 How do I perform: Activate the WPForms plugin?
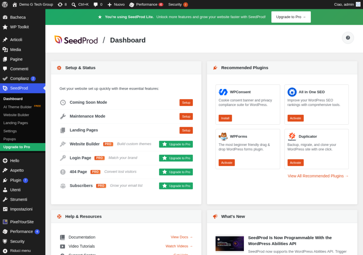click(x=227, y=163)
